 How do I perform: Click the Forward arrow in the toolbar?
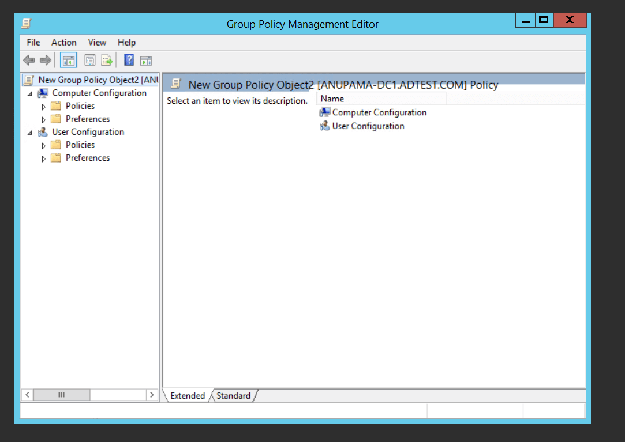[45, 61]
